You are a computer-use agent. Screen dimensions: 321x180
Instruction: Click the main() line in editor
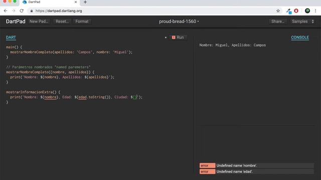(14, 47)
